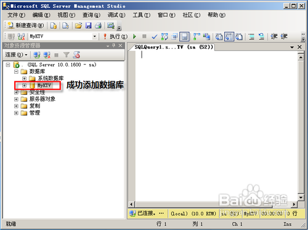Click the Cancel Executing Query stop icon
Screen dimensions: 308x230
pyautogui.click(x=144, y=36)
